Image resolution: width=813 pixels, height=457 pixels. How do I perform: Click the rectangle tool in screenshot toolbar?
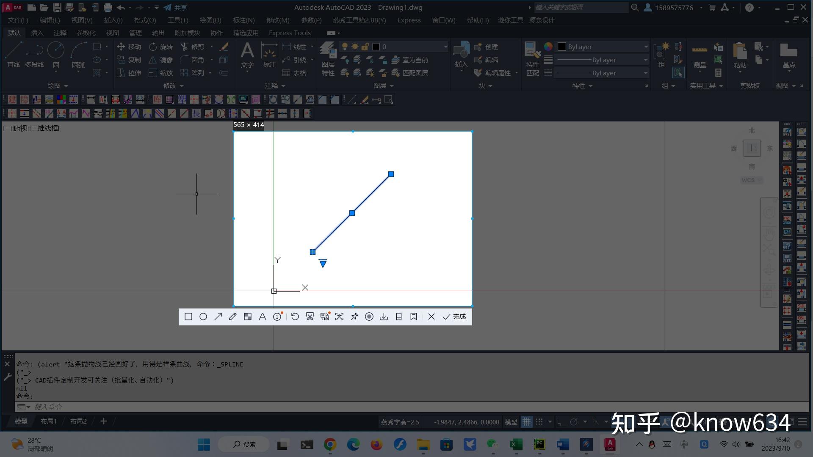pyautogui.click(x=188, y=317)
